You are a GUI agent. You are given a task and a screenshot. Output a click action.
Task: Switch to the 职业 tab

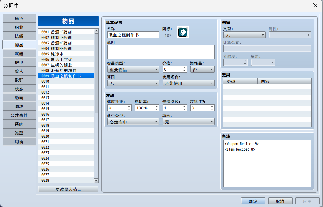(x=19, y=27)
